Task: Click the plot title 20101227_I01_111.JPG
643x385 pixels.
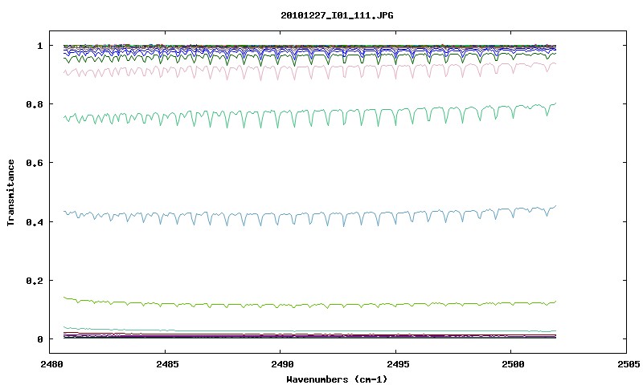Action: [x=337, y=15]
